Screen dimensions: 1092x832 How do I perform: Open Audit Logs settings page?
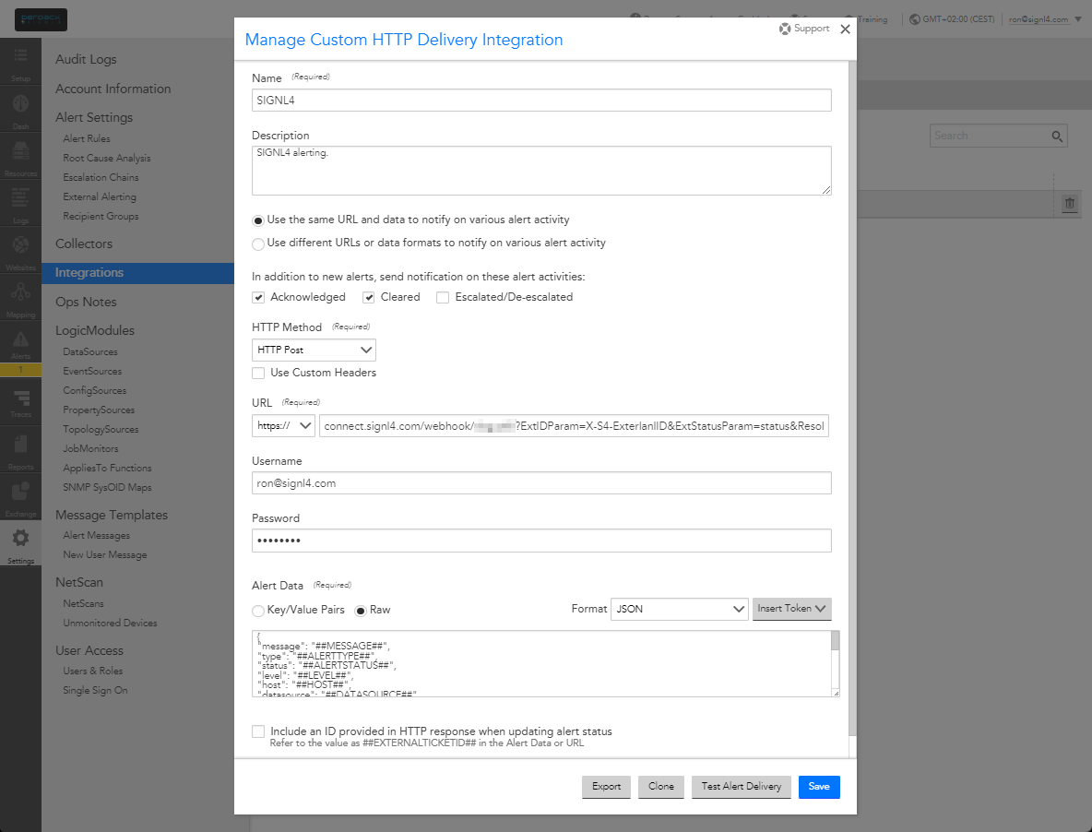click(86, 59)
